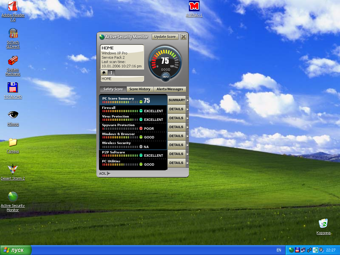Expand P2P Software details arrow
Image resolution: width=340 pixels, height=255 pixels.
click(187, 154)
